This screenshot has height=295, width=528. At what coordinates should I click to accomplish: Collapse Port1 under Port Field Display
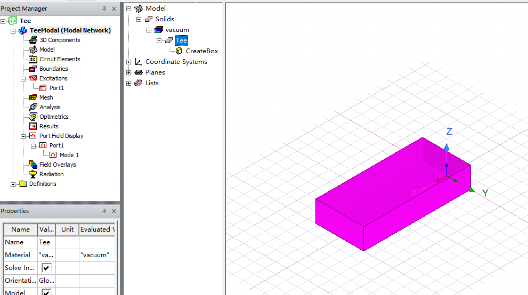click(33, 146)
